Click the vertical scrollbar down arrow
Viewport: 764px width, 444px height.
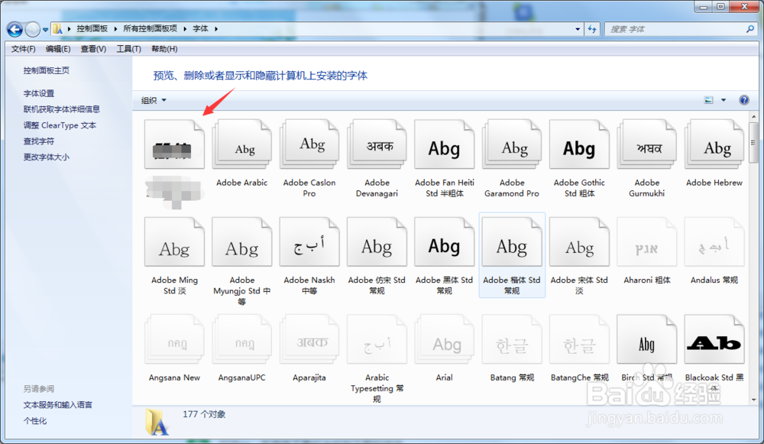(x=753, y=400)
